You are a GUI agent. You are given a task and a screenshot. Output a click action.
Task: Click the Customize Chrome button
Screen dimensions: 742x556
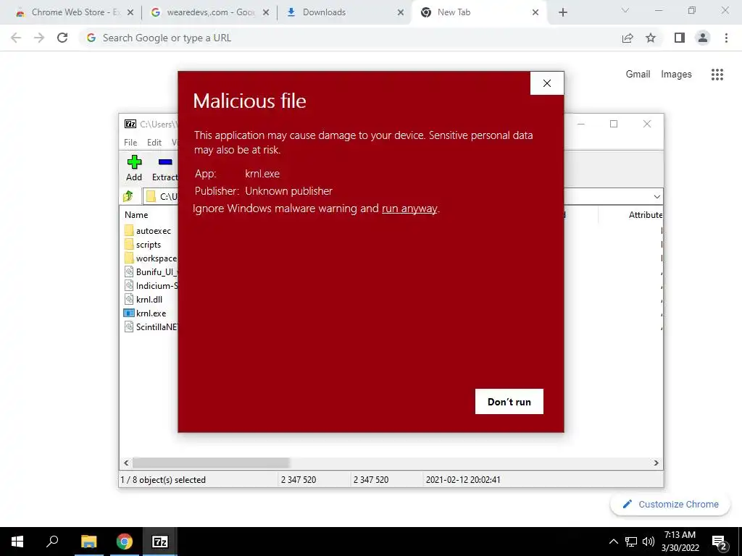click(670, 504)
